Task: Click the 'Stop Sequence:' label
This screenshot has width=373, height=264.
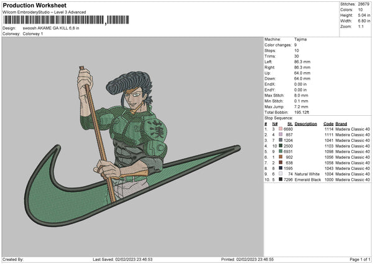Action: tap(279, 118)
